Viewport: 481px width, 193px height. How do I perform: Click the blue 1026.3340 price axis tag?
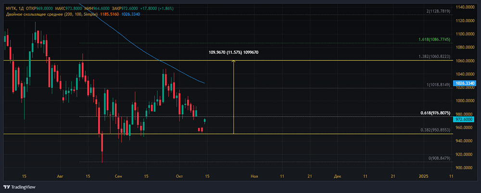tap(465, 83)
